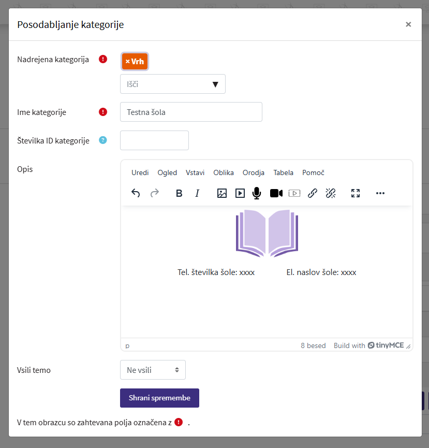Start video recording with camera icon
This screenshot has height=448, width=429.
pos(276,193)
